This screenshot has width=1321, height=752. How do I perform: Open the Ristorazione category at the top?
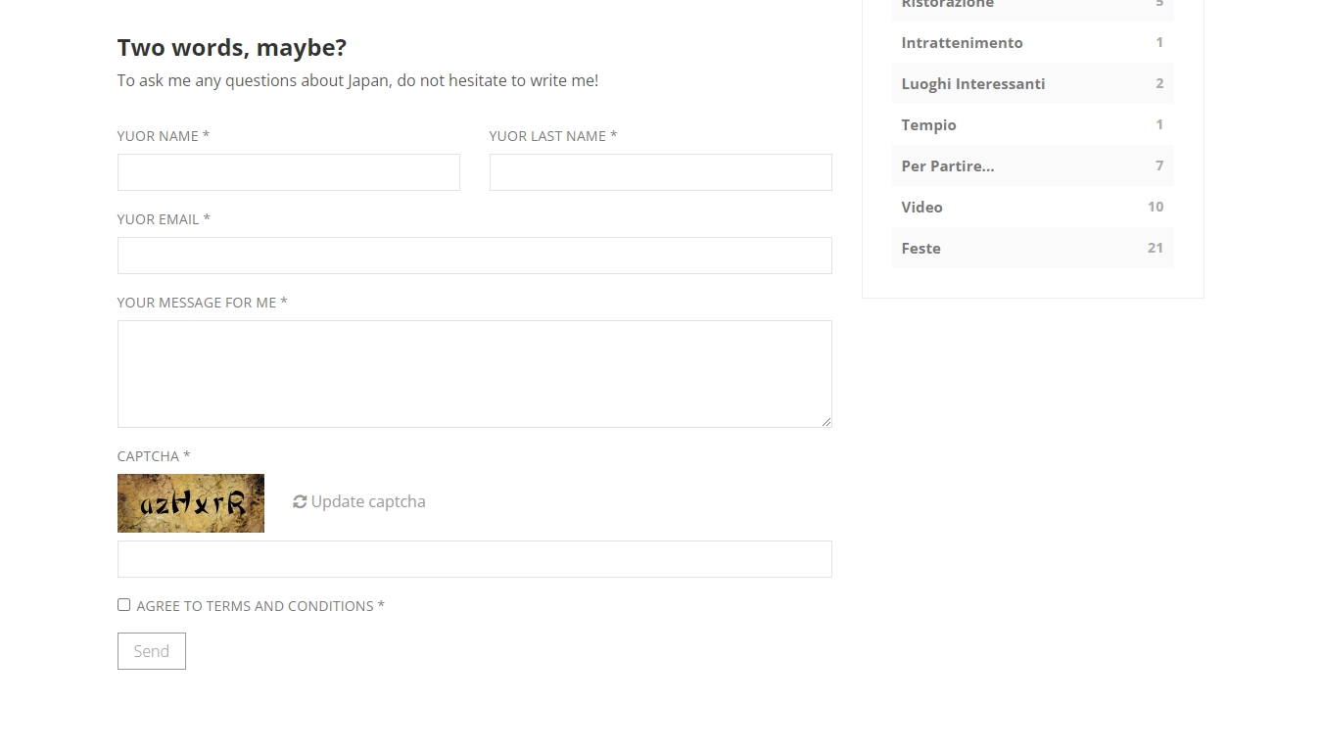coord(948,4)
